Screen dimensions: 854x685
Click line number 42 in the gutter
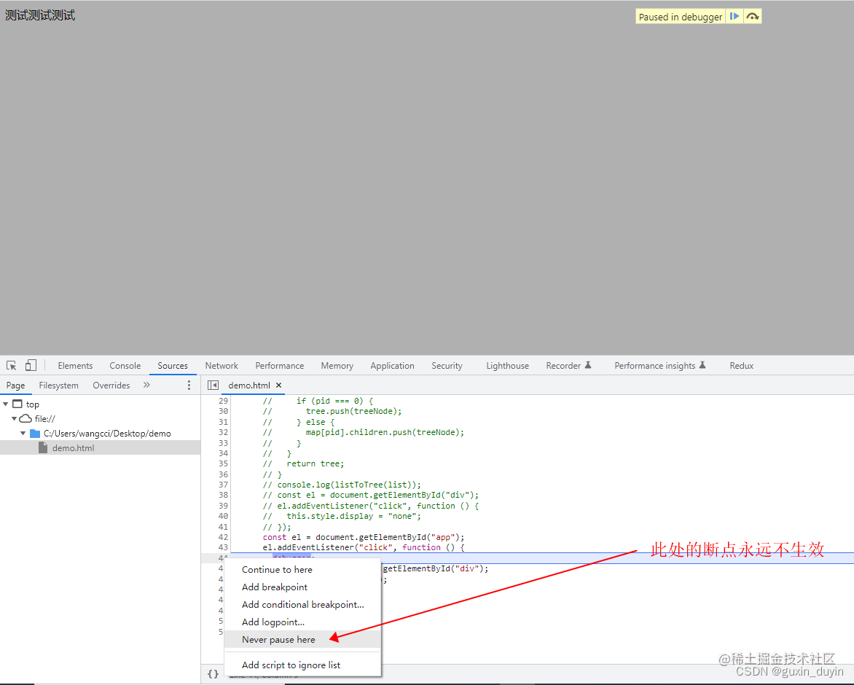click(x=223, y=537)
